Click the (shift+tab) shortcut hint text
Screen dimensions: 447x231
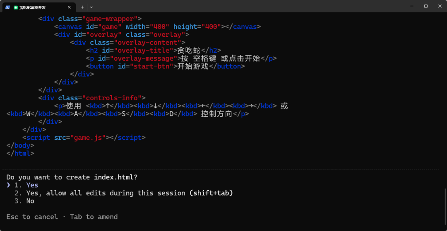(211, 193)
